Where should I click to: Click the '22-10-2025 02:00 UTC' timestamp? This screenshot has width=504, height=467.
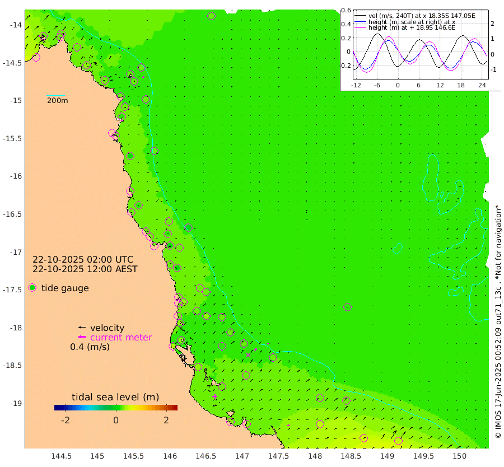pyautogui.click(x=83, y=259)
